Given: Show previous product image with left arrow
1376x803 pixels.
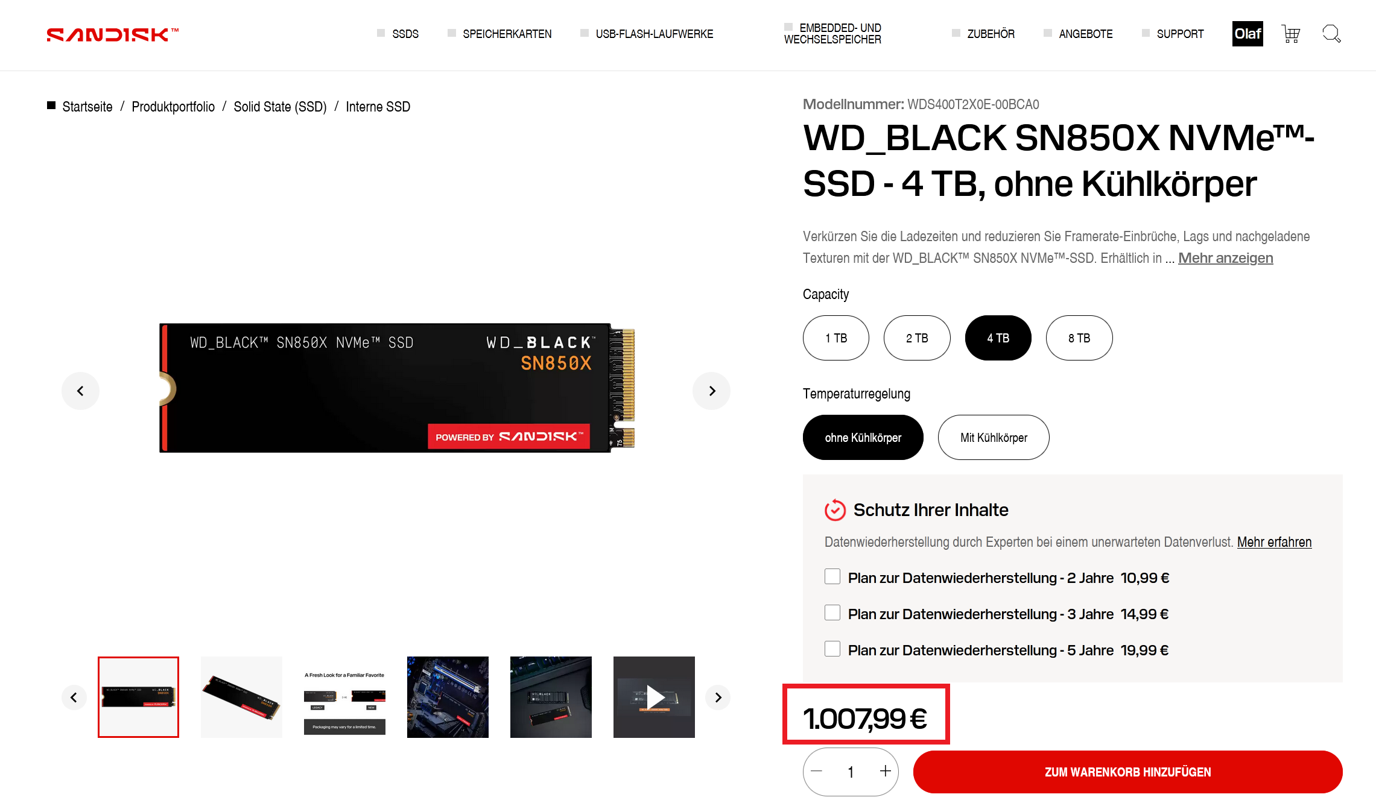Looking at the screenshot, I should coord(80,391).
